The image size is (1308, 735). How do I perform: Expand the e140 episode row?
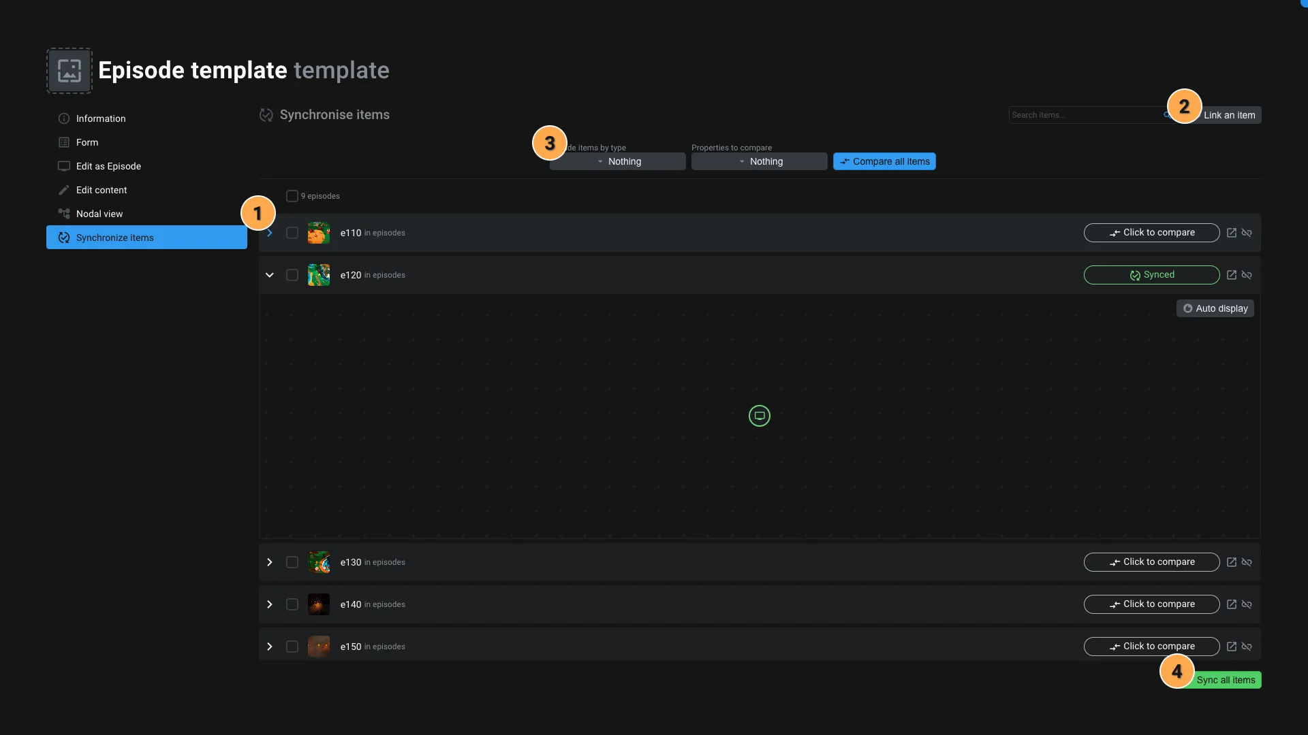(x=270, y=604)
